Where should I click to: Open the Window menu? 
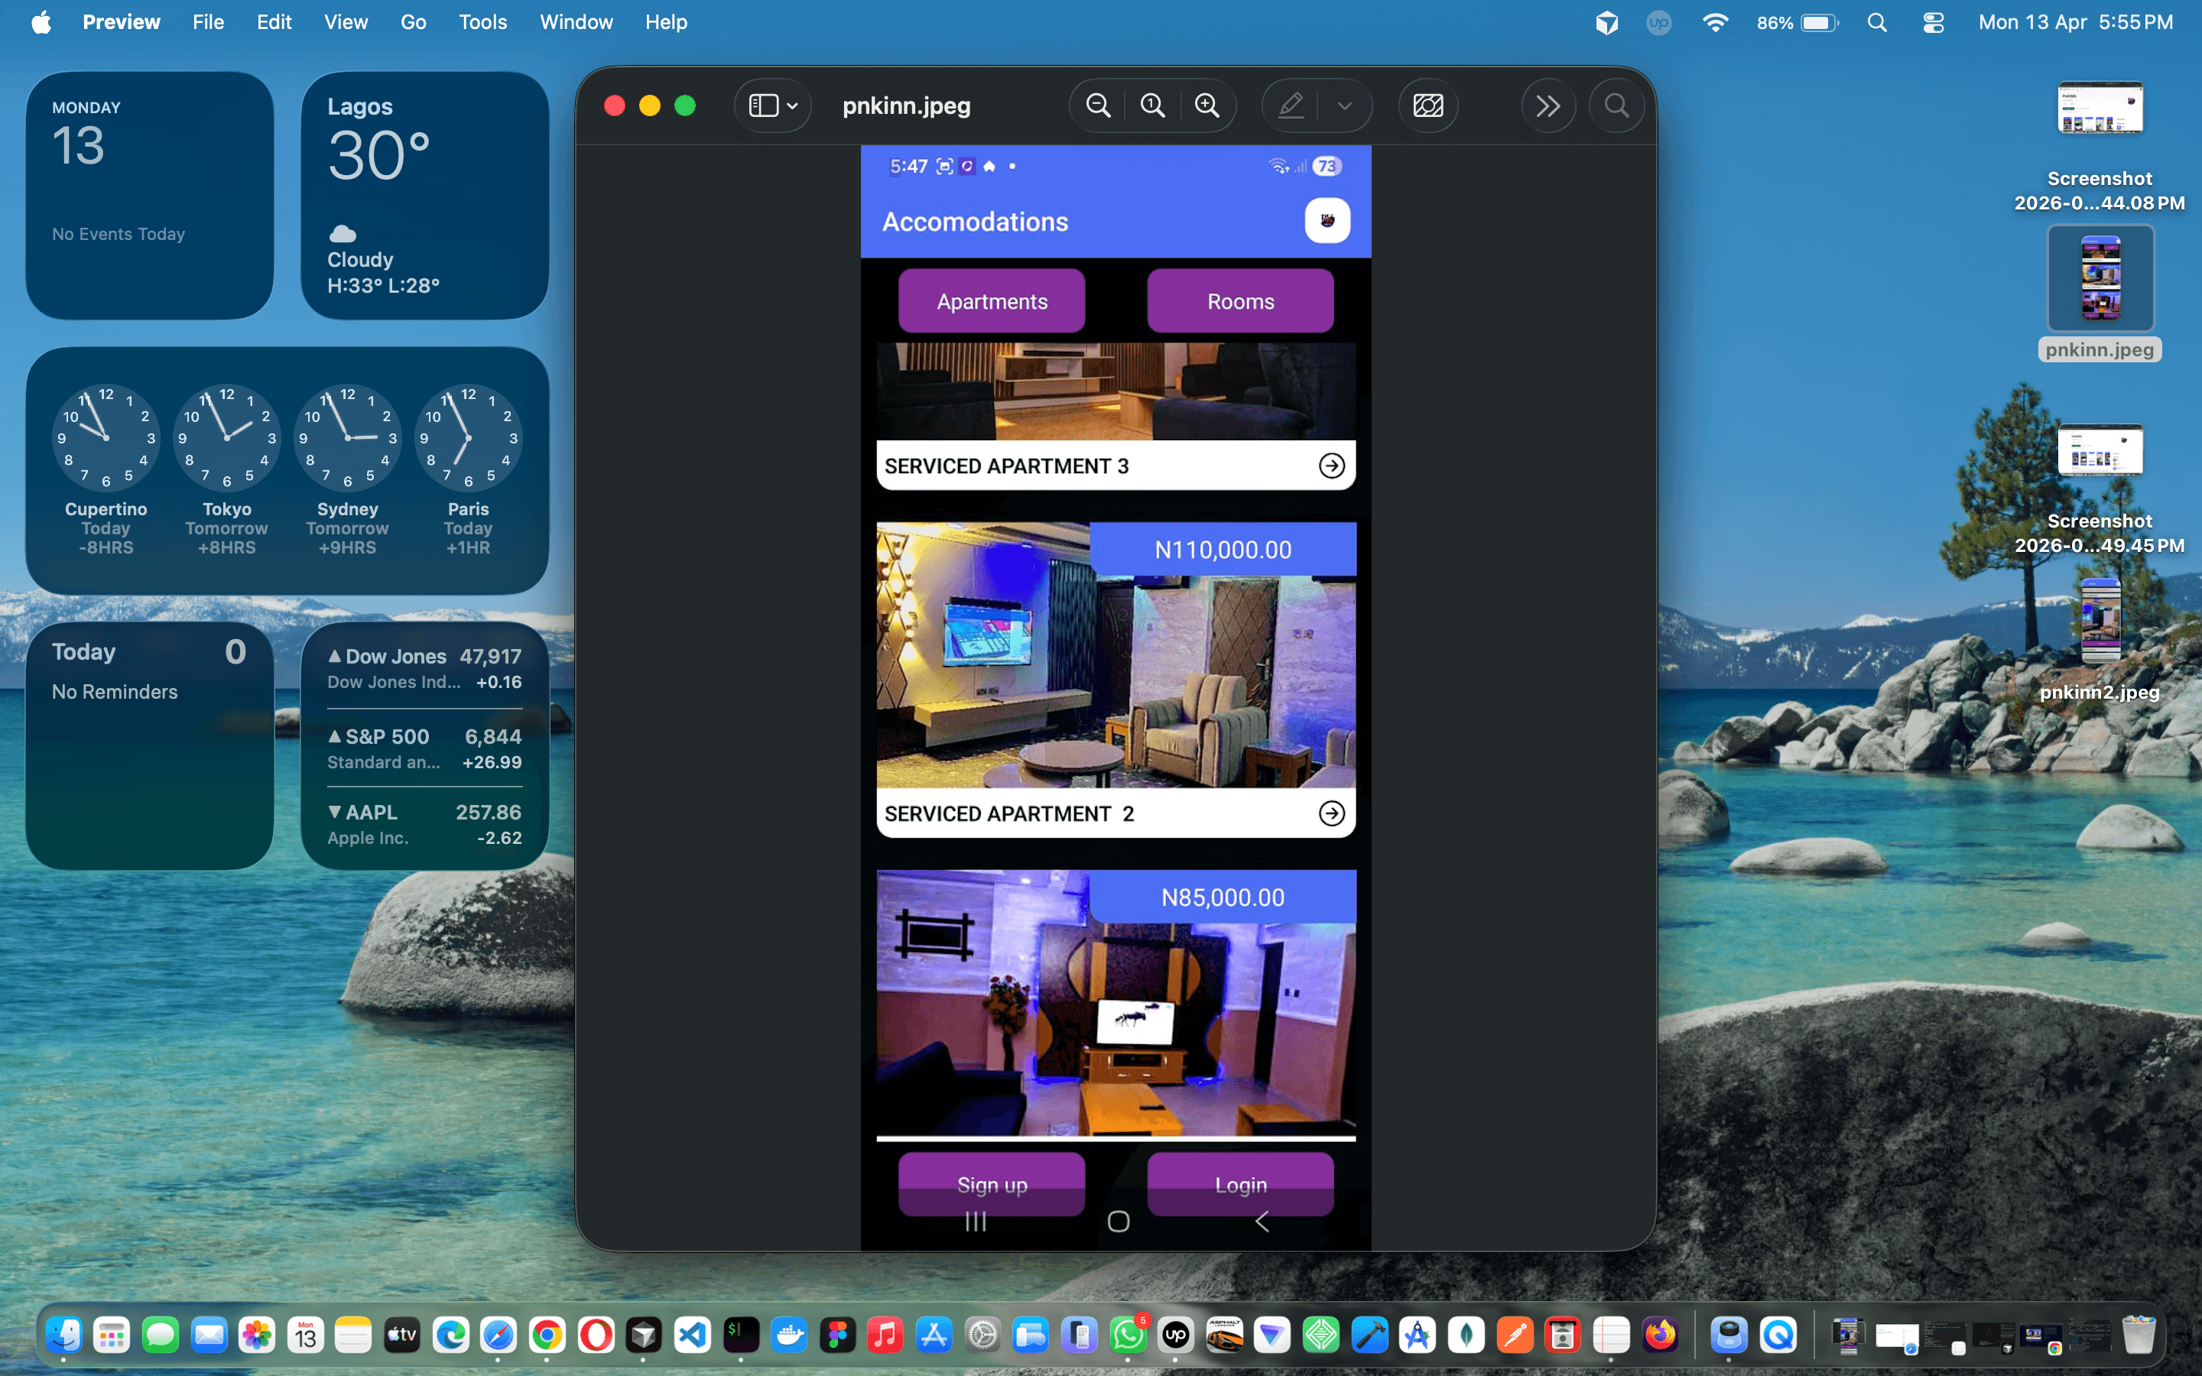(576, 22)
